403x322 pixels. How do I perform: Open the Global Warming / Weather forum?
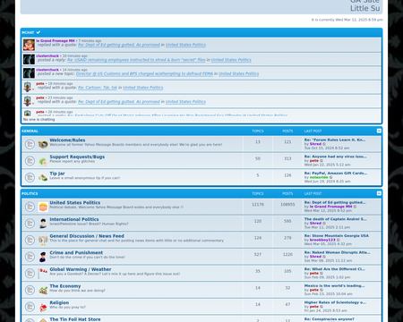pyautogui.click(x=81, y=269)
